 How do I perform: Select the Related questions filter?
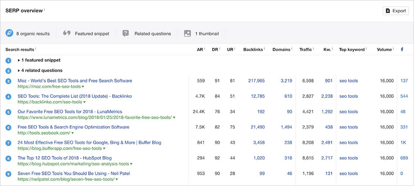click(x=147, y=33)
